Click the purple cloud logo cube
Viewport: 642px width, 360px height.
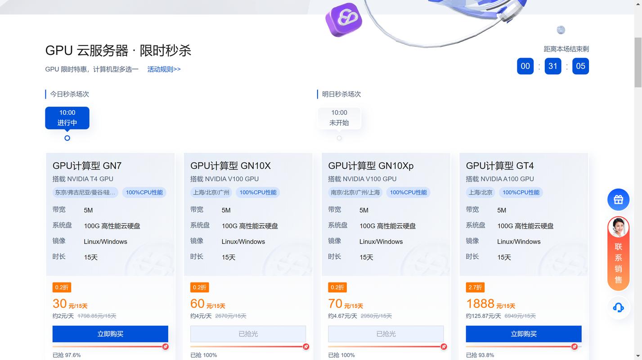344,19
